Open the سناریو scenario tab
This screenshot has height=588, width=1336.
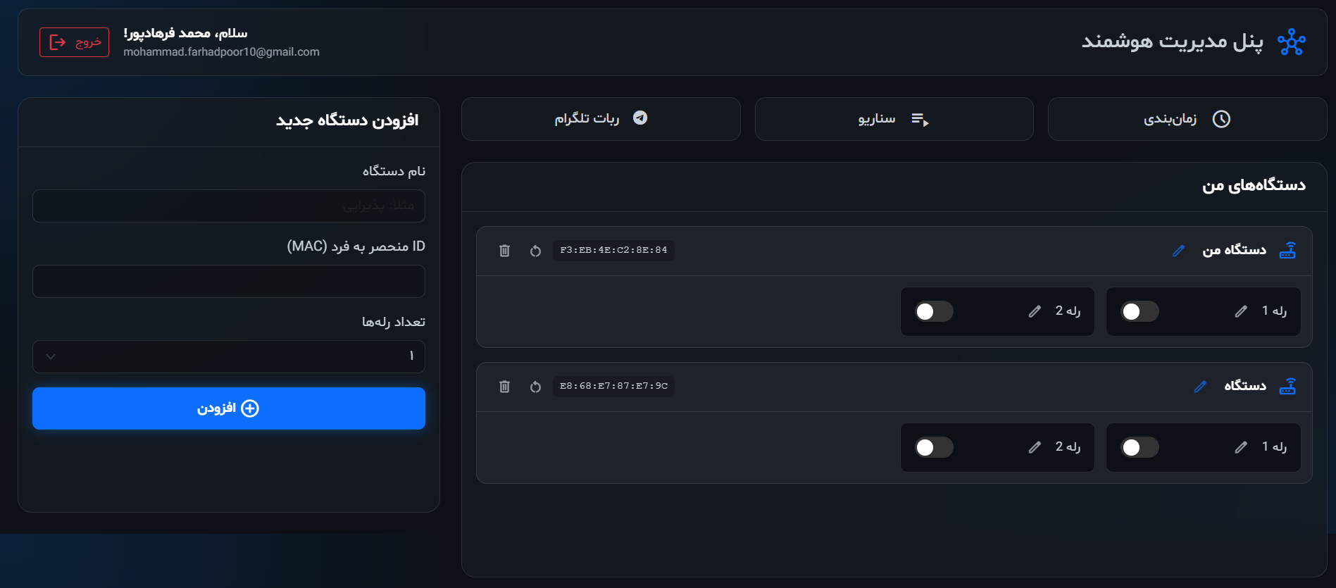tap(894, 119)
